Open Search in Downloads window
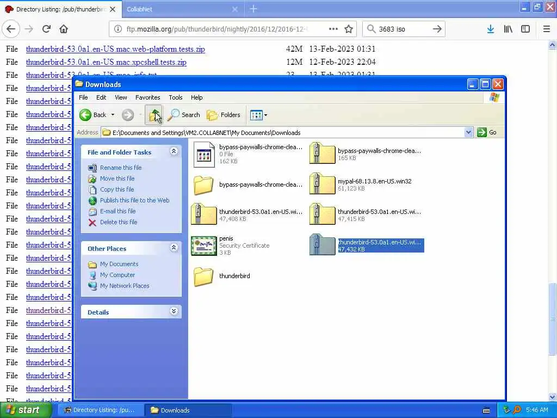557x418 pixels. [x=184, y=115]
